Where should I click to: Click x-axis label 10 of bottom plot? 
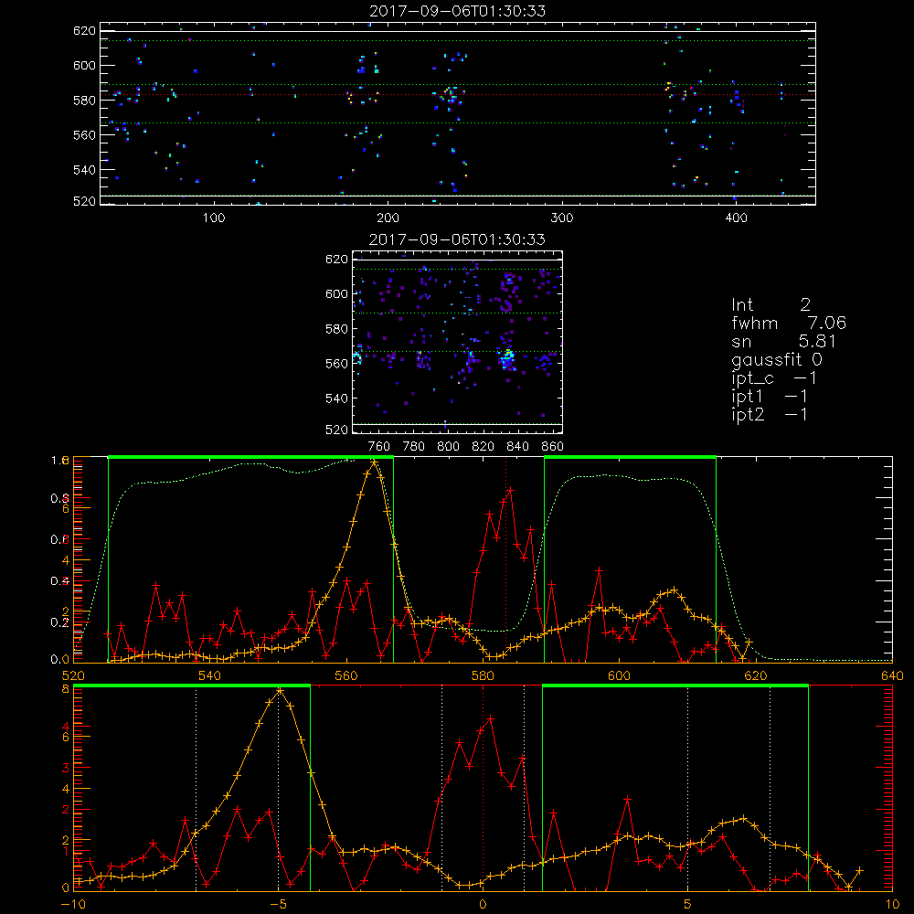(892, 904)
